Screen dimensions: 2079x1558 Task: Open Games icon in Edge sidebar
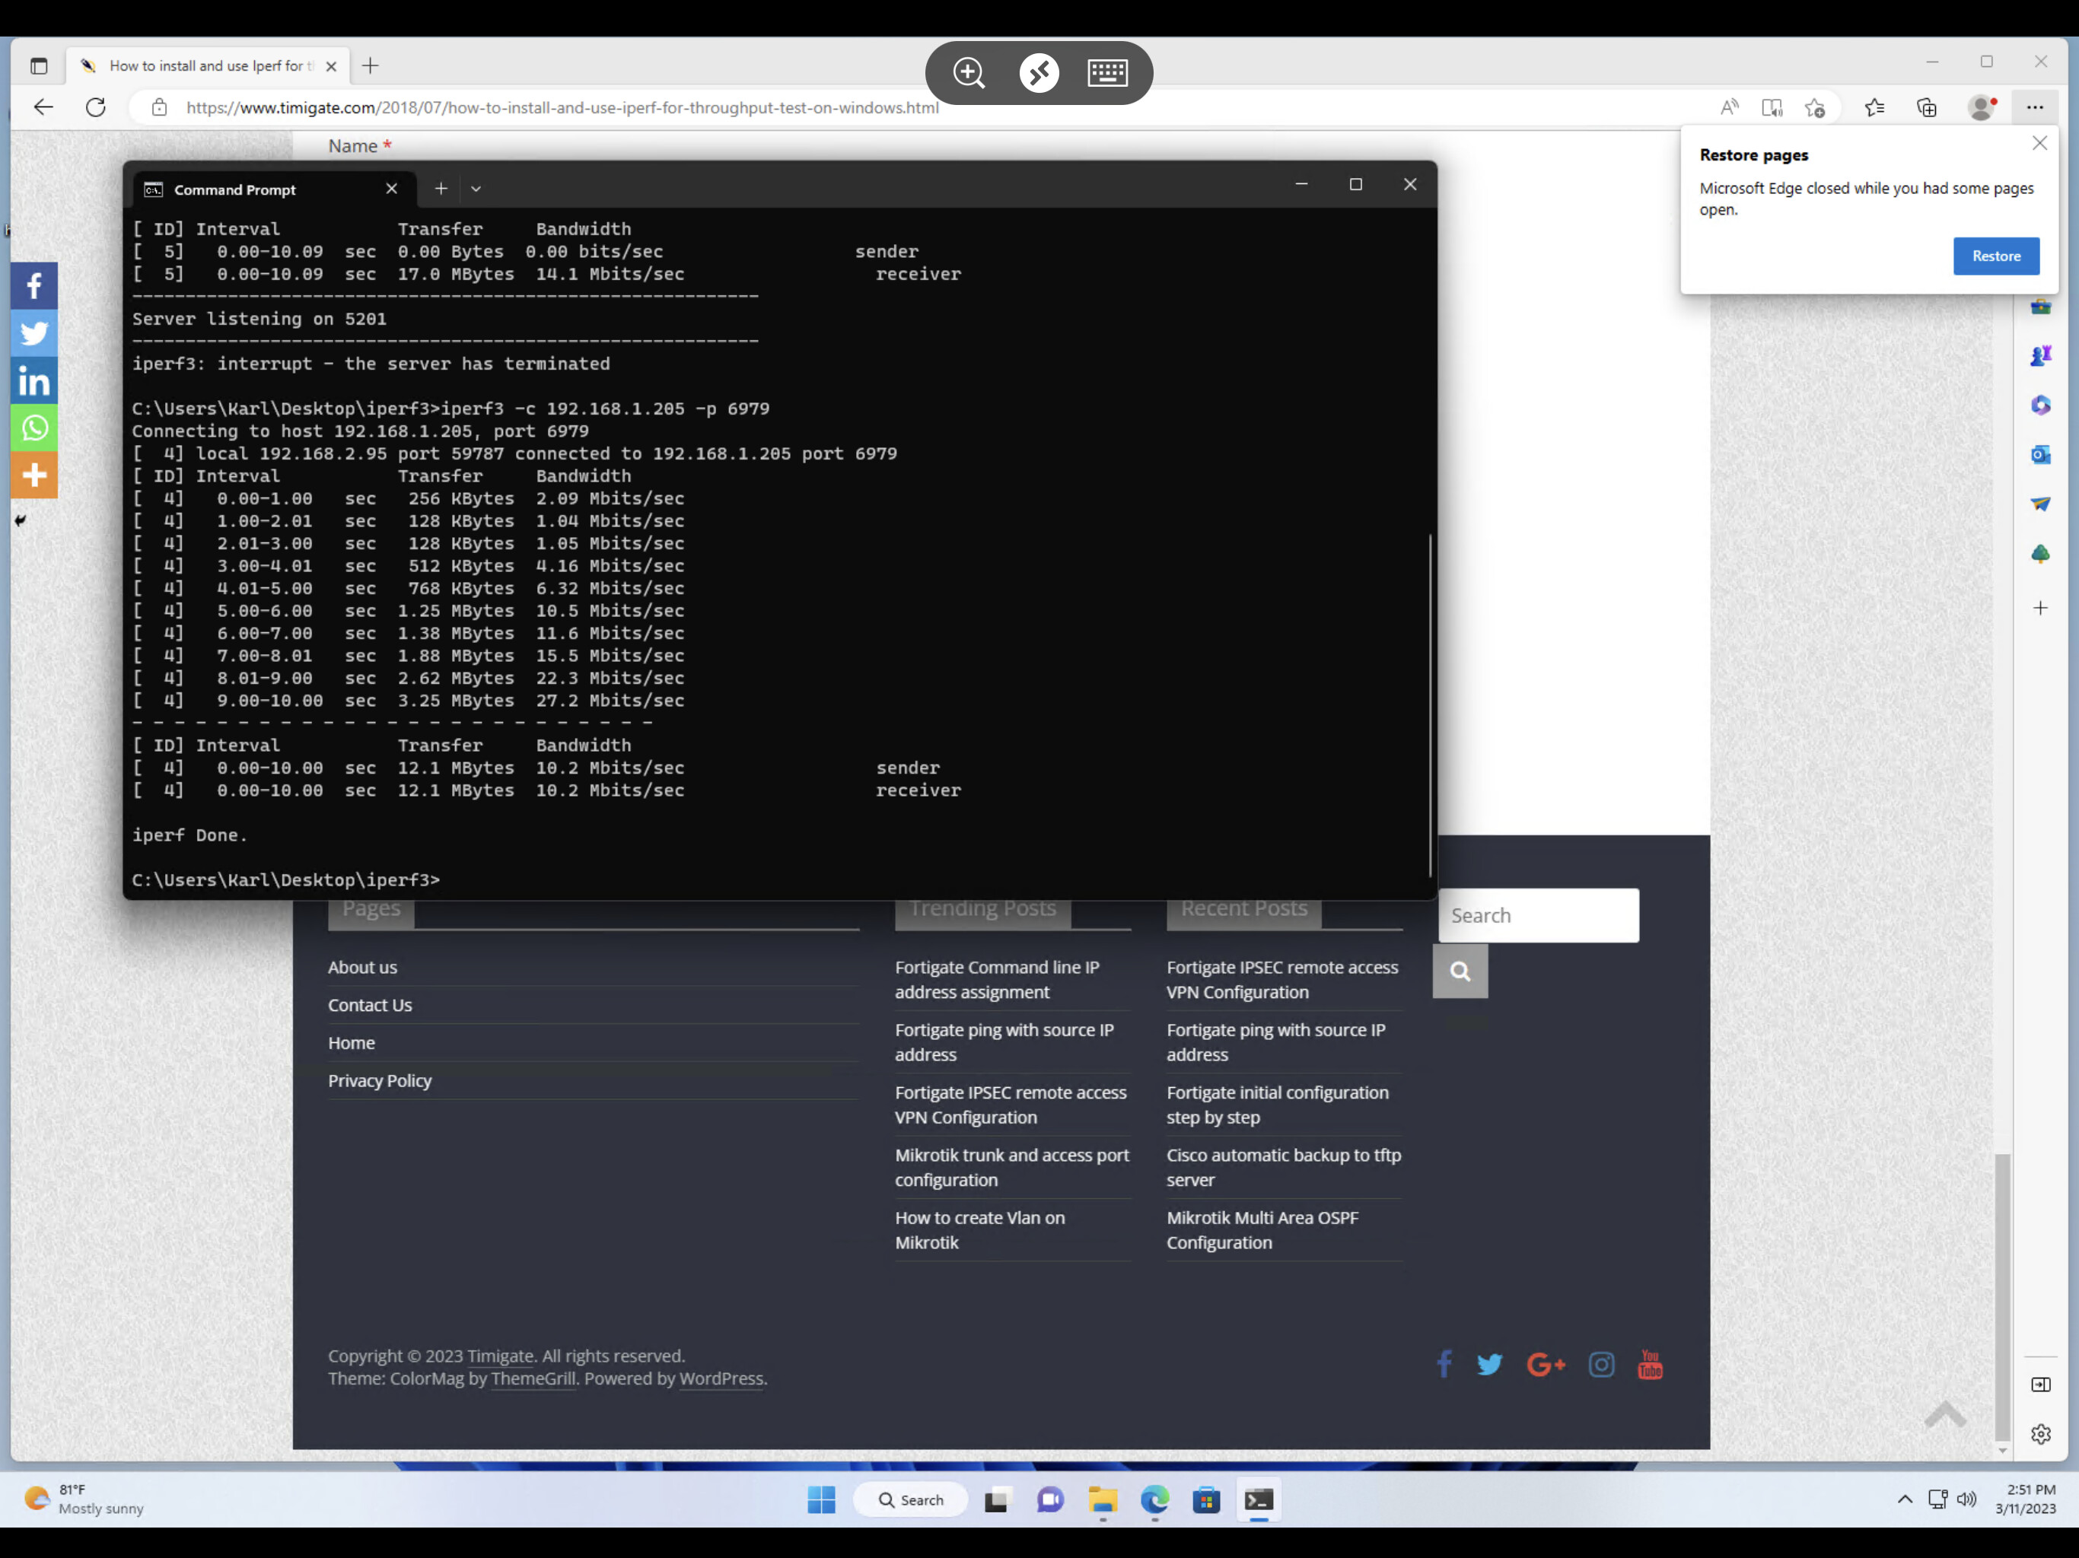point(2040,355)
